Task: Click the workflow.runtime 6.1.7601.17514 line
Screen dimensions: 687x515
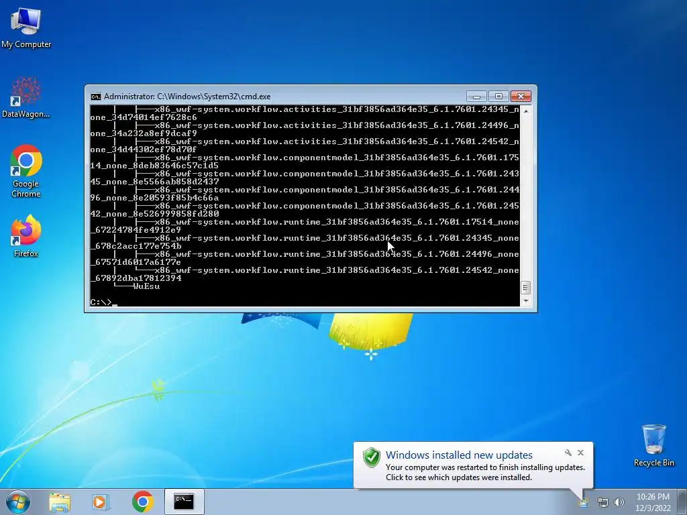Action: click(x=337, y=222)
